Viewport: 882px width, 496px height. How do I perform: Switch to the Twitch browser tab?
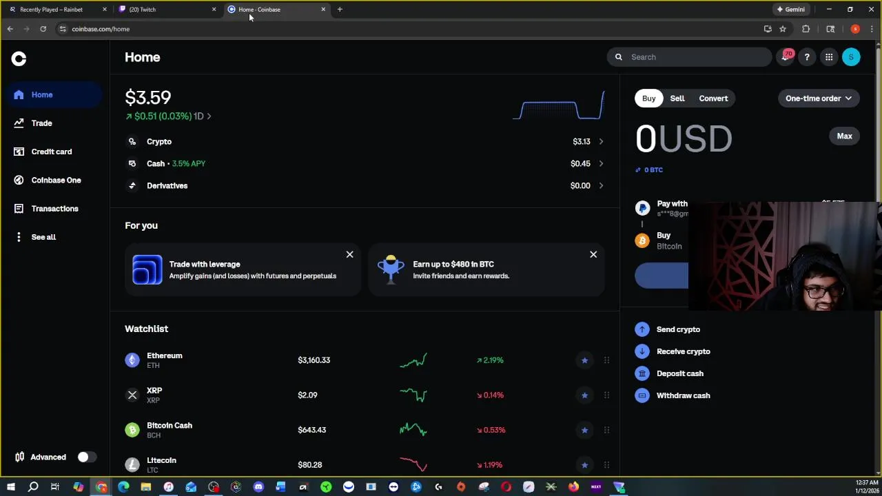click(167, 10)
